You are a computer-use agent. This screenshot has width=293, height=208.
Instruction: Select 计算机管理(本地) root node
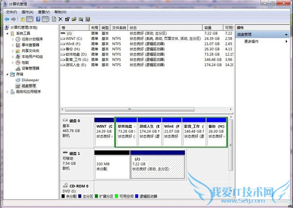[24, 28]
